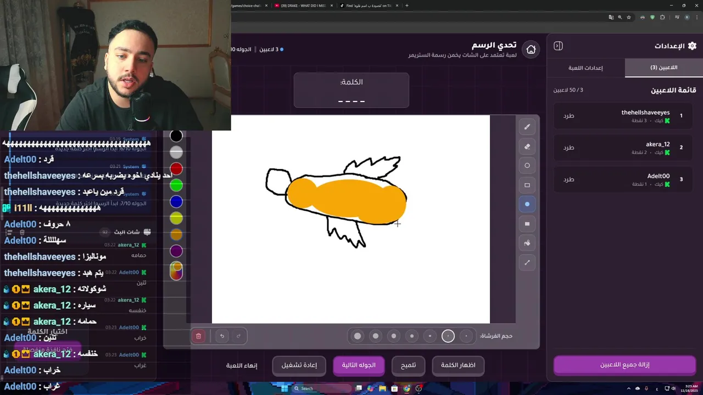Select the filled rectangle tool
Screen dimensions: 703x395
(527, 224)
